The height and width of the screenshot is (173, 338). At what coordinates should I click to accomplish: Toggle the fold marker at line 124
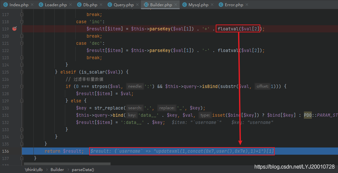[x=22, y=65]
